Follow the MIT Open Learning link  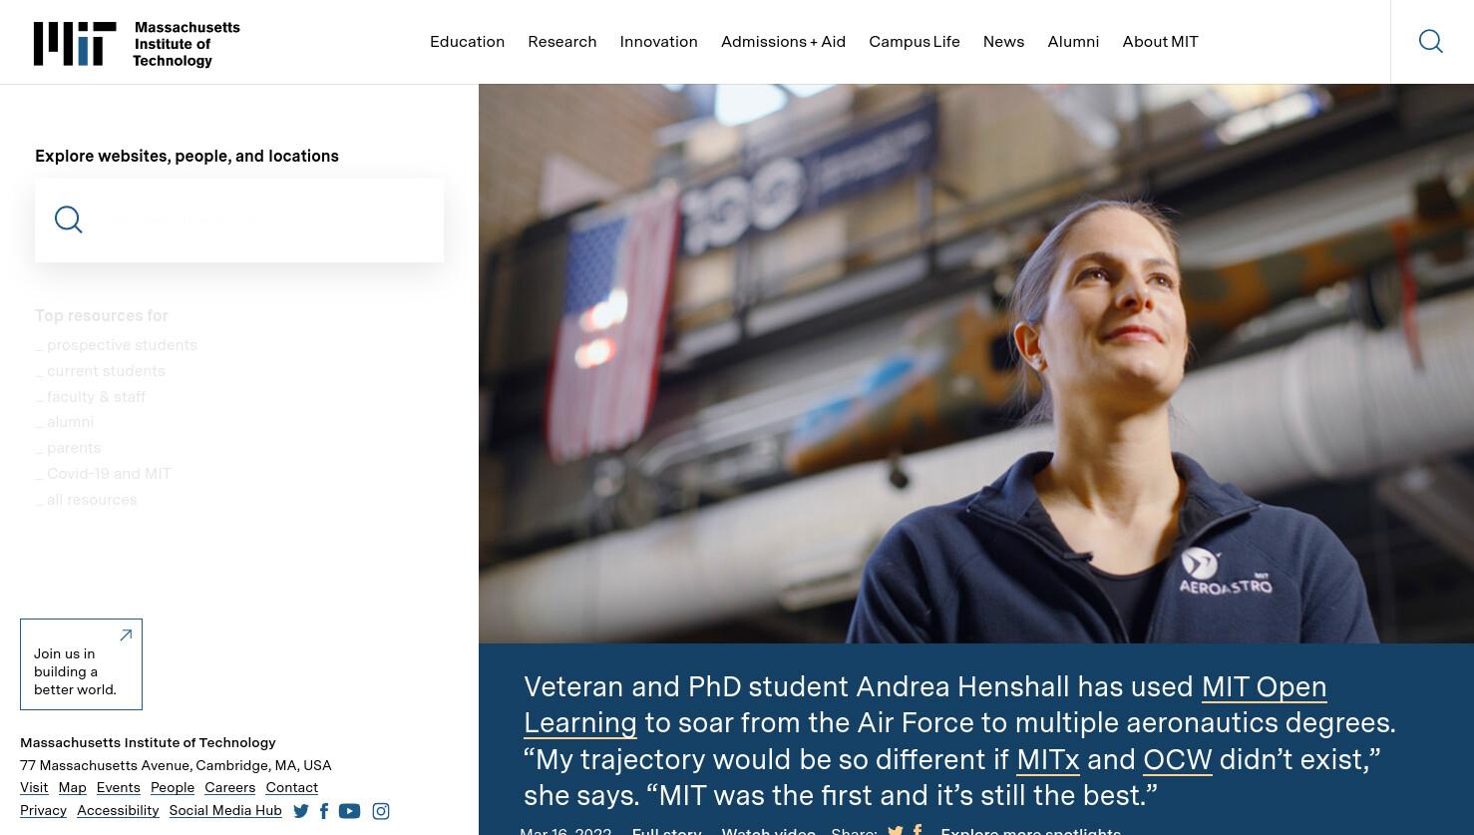924,704
